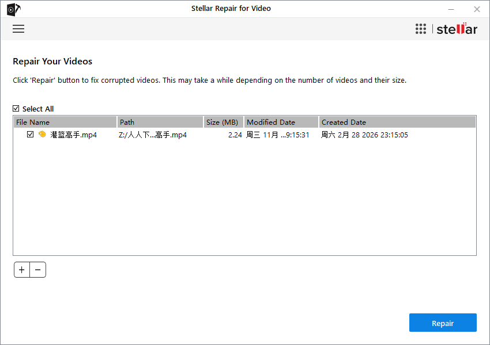Click the stellar logo
The width and height of the screenshot is (490, 345).
coord(457,29)
